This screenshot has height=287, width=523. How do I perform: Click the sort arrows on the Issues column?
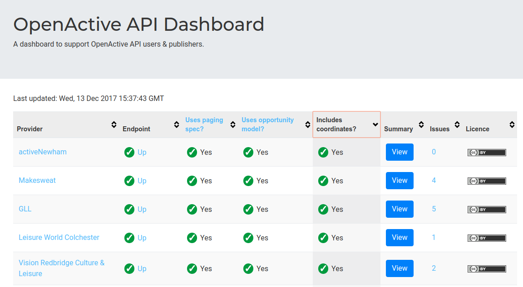point(457,124)
